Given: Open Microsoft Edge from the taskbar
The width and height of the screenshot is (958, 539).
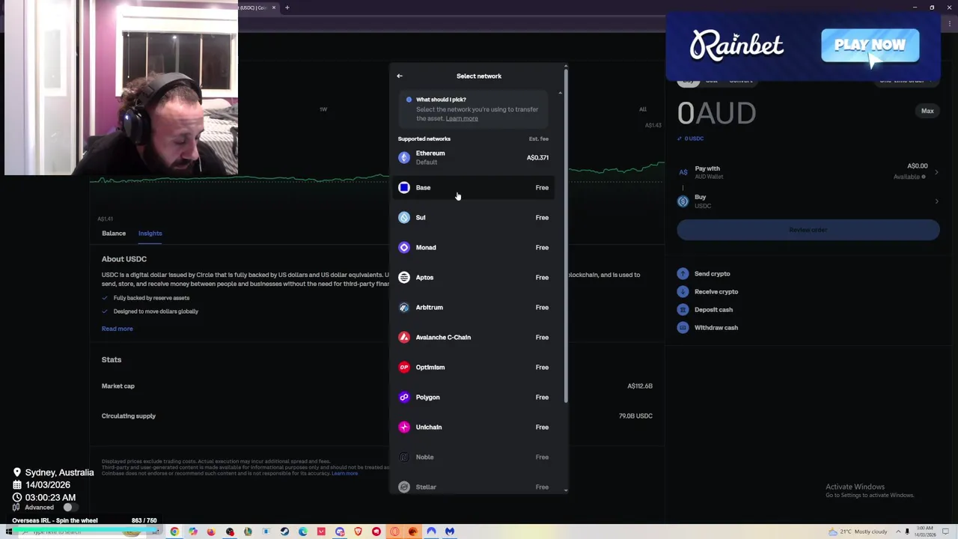Looking at the screenshot, I should point(302,532).
